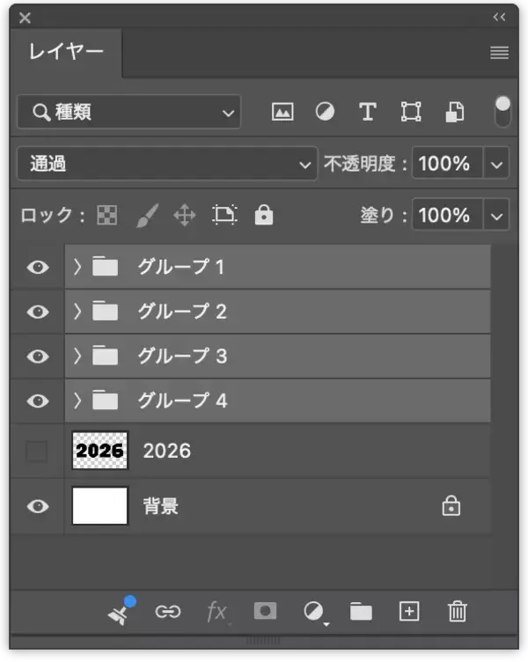Open the 塗り slider dropdown arrow
Screen dimensions: 528x662
point(496,216)
